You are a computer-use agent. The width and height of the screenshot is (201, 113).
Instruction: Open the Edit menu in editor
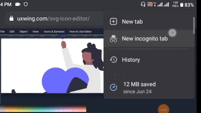pos(12,31)
